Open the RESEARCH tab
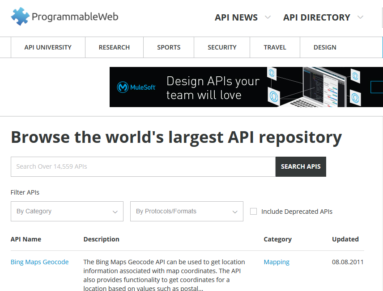 coord(114,47)
